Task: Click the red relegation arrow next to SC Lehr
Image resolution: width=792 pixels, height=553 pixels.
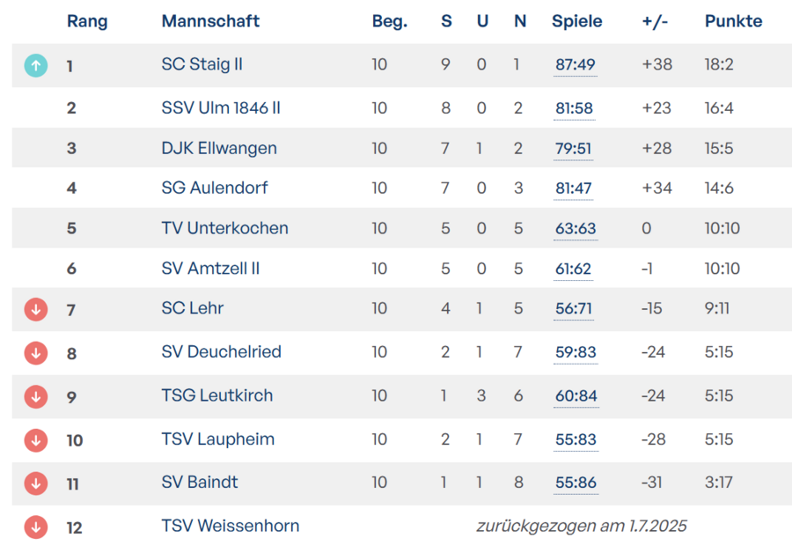Action: click(35, 309)
